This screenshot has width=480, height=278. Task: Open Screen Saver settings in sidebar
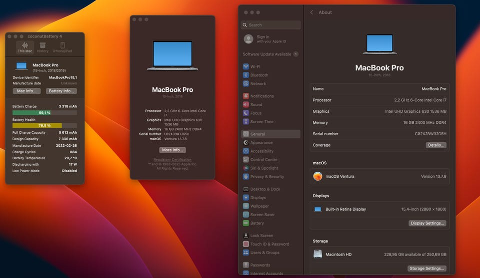pyautogui.click(x=270, y=215)
